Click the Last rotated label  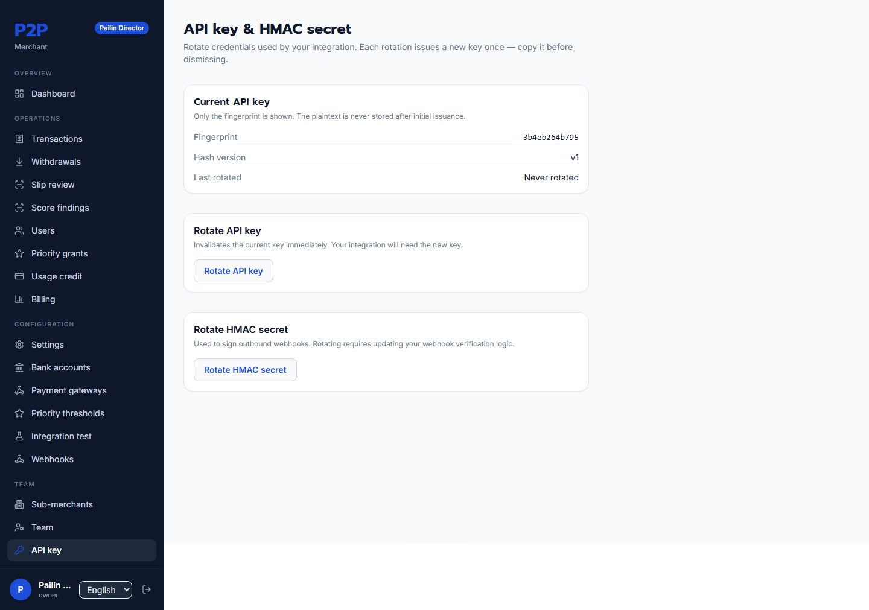tap(217, 177)
